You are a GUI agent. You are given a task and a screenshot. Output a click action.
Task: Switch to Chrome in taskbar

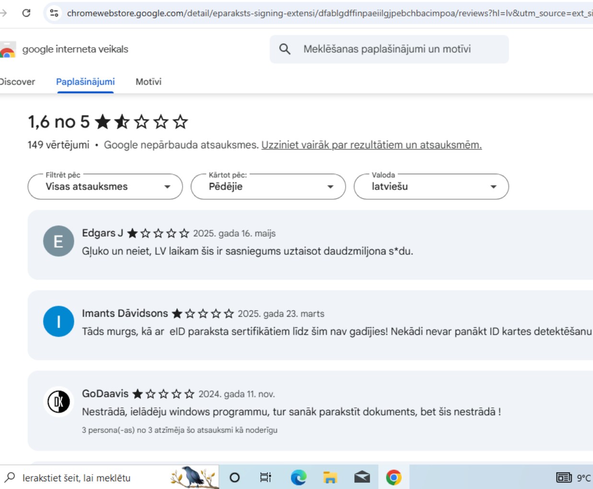coord(394,477)
